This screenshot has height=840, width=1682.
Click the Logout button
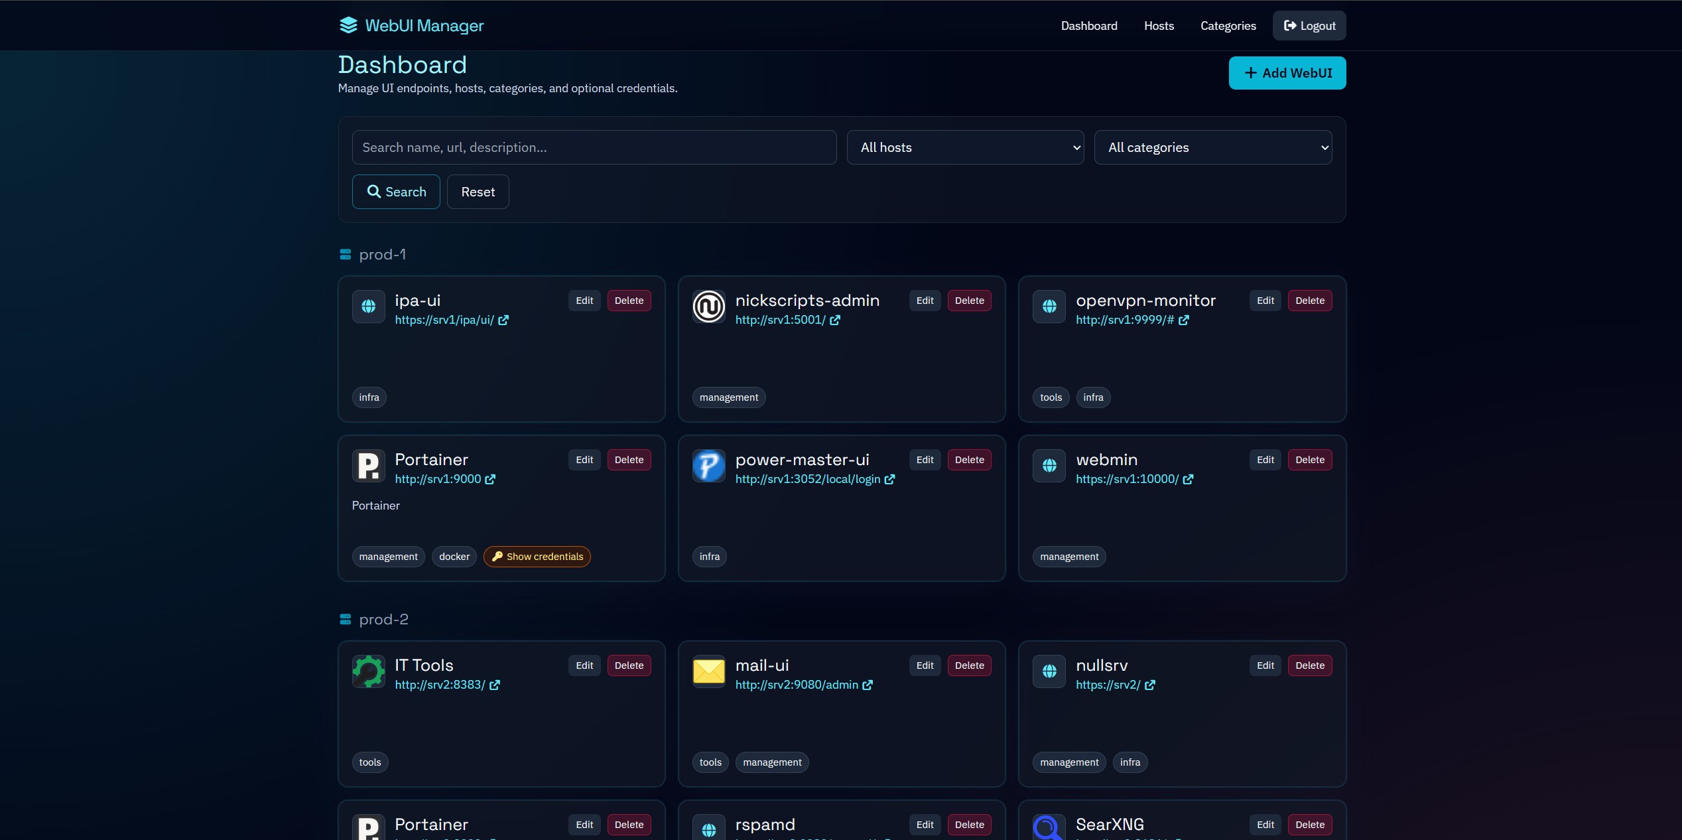pyautogui.click(x=1309, y=26)
